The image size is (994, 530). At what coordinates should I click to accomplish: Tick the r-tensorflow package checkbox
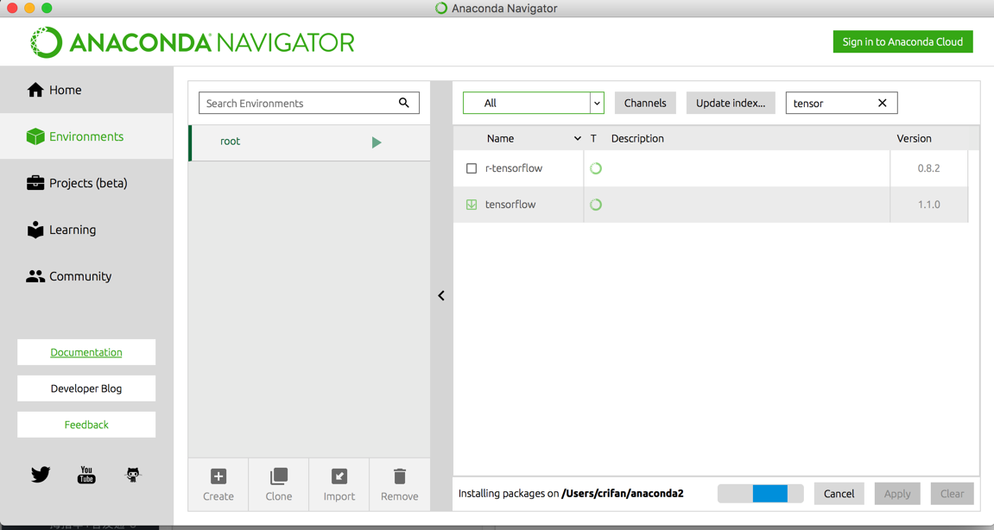tap(471, 168)
